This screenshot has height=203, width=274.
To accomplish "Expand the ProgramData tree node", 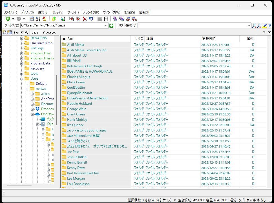I will [x=21, y=64].
